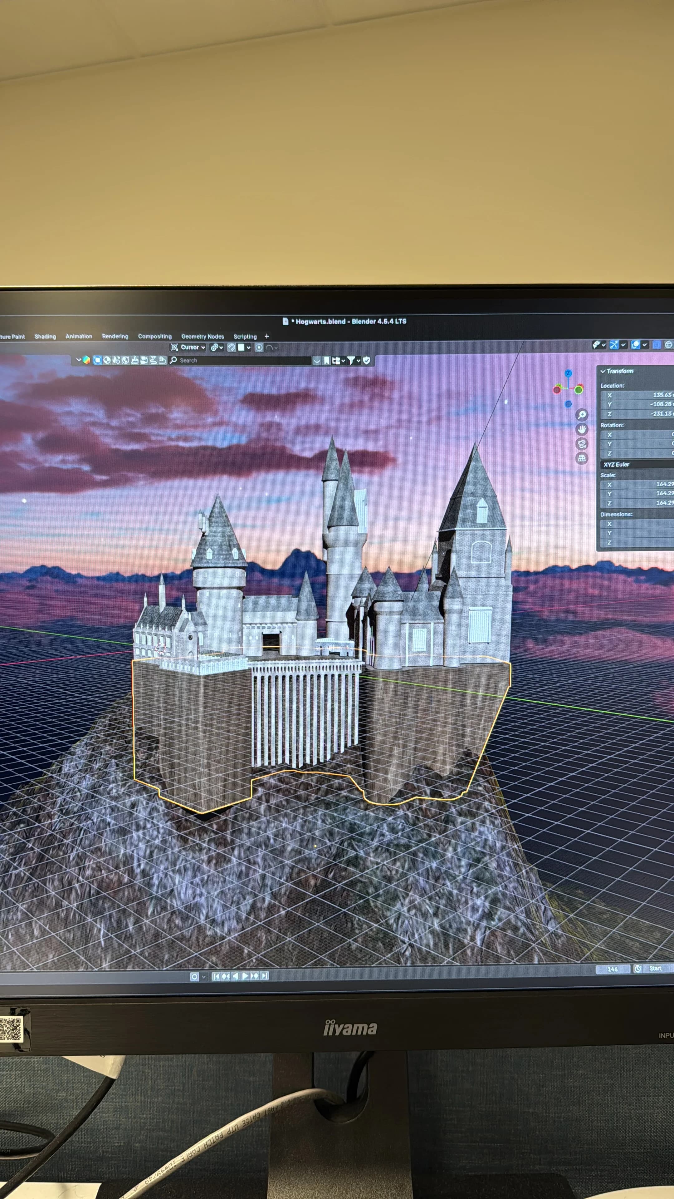Image resolution: width=674 pixels, height=1199 pixels.
Task: Open the snap target dropdown
Action: coord(244,347)
